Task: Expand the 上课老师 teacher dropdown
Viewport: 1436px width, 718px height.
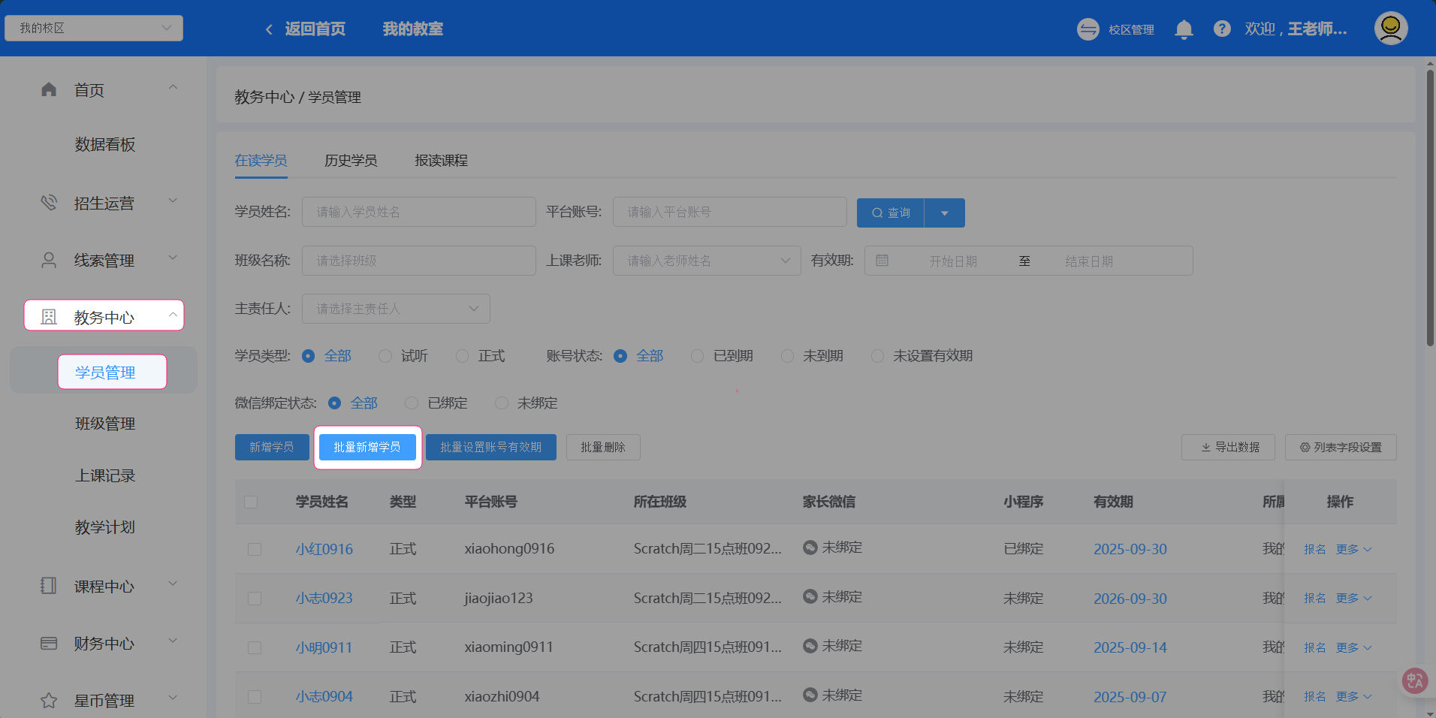Action: (706, 261)
